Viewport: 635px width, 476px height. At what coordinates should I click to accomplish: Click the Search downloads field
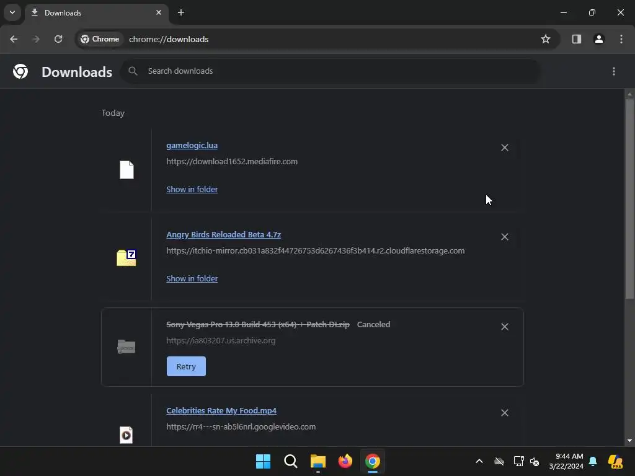pyautogui.click(x=331, y=71)
